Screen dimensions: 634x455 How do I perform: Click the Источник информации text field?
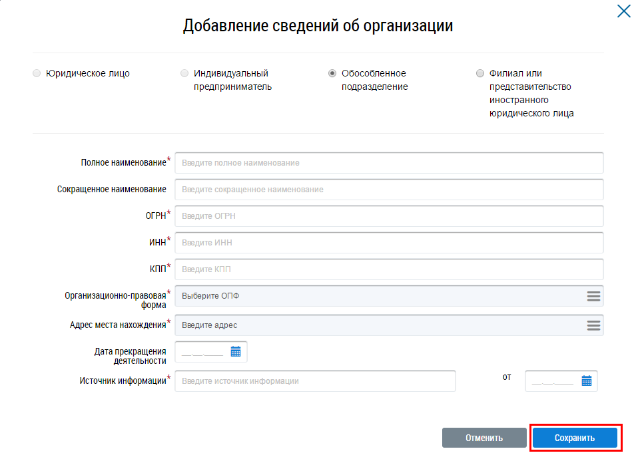(315, 381)
